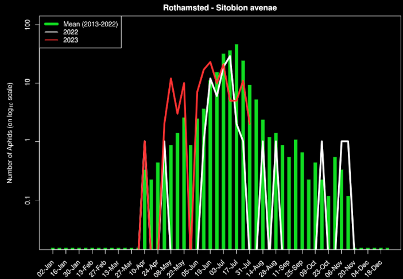403x279 pixels.
Task: Click the green legend line swatch
Action: [52, 24]
